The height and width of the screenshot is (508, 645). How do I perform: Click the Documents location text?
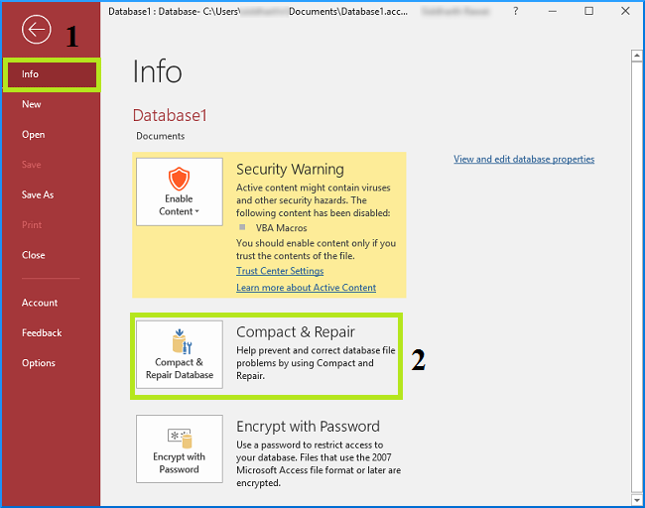(161, 136)
